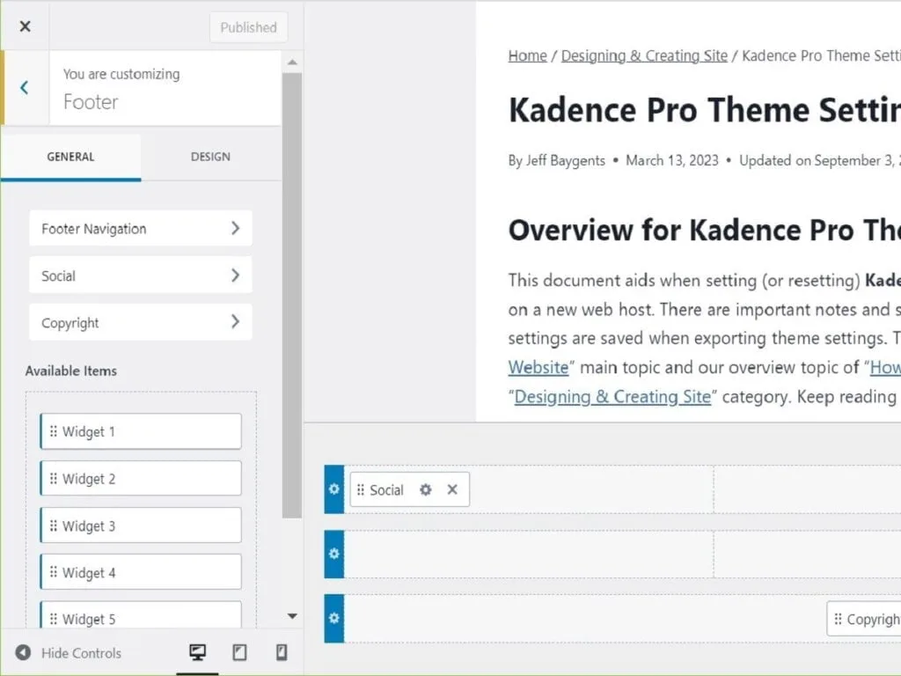Open the Social section in sidebar

pyautogui.click(x=141, y=276)
